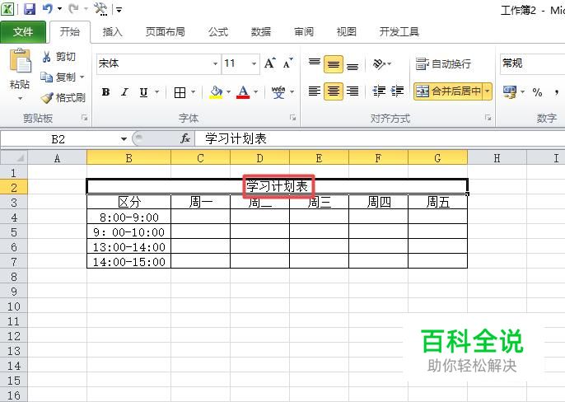The height and width of the screenshot is (402, 565).
Task: Toggle top vertical align
Action: pyautogui.click(x=315, y=63)
